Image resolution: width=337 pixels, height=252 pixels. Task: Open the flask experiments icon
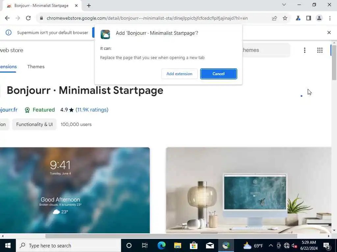point(298,18)
